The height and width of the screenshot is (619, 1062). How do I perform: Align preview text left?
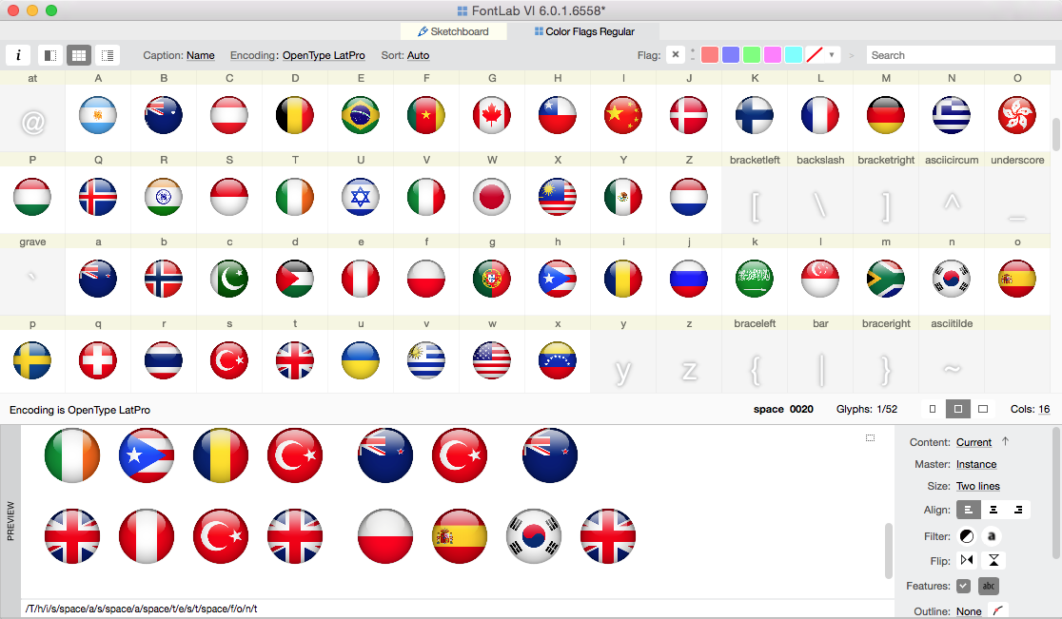click(969, 510)
